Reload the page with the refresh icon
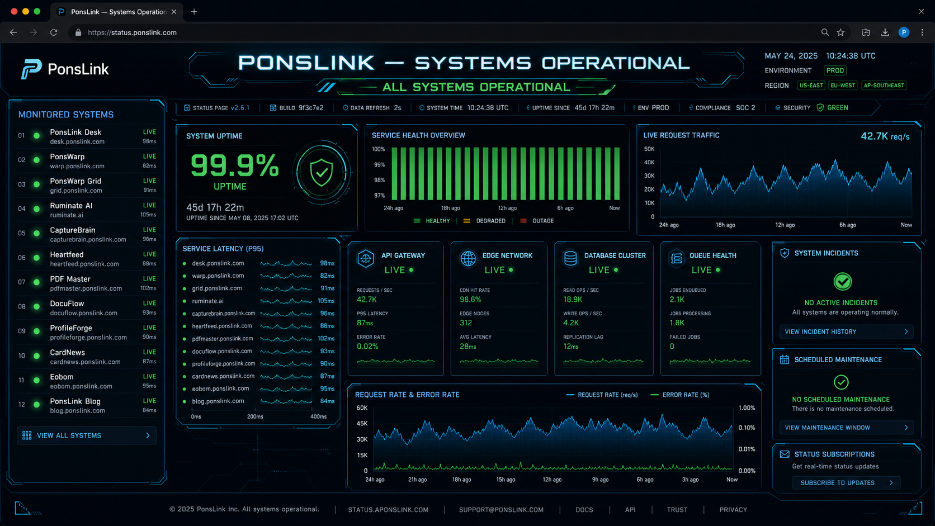The width and height of the screenshot is (935, 526). (x=54, y=32)
